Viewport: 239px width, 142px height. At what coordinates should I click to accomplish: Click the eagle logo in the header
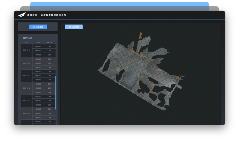coord(22,14)
